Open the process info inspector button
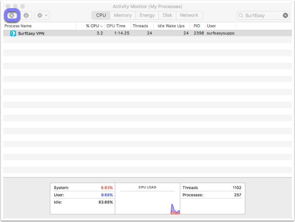 26,15
